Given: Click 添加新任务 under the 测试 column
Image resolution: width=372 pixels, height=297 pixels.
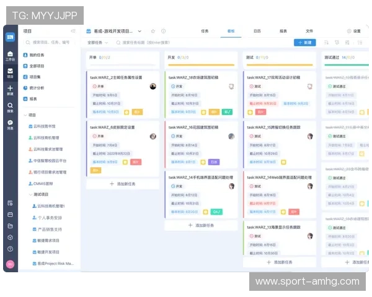Looking at the screenshot, I should click(280, 262).
